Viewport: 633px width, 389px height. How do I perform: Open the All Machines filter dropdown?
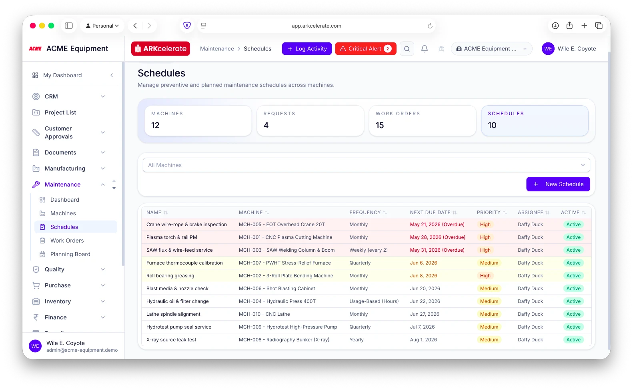tap(366, 165)
